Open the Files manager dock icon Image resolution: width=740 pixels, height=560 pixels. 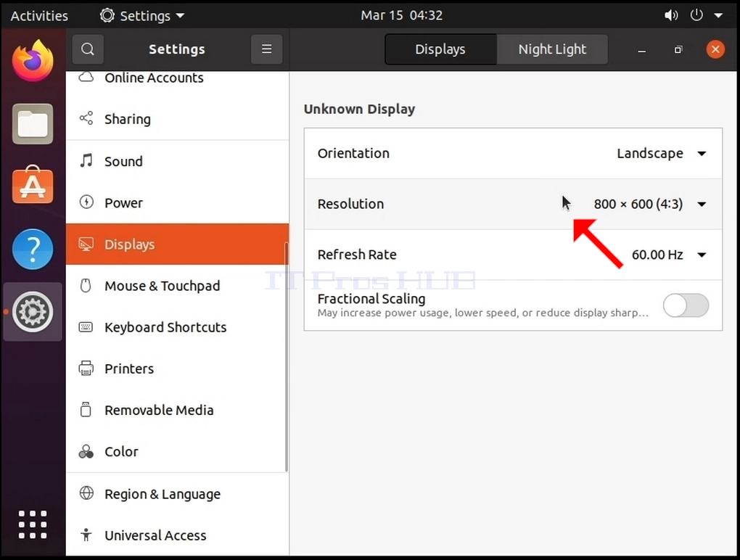click(33, 123)
